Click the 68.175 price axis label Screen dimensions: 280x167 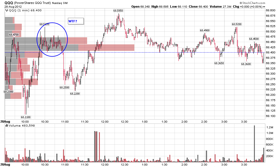pos(271,100)
